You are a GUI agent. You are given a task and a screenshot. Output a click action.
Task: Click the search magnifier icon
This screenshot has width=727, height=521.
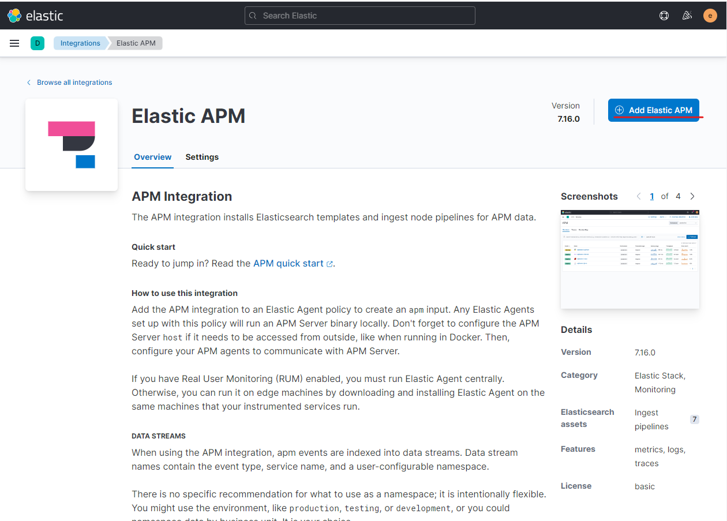pos(253,16)
